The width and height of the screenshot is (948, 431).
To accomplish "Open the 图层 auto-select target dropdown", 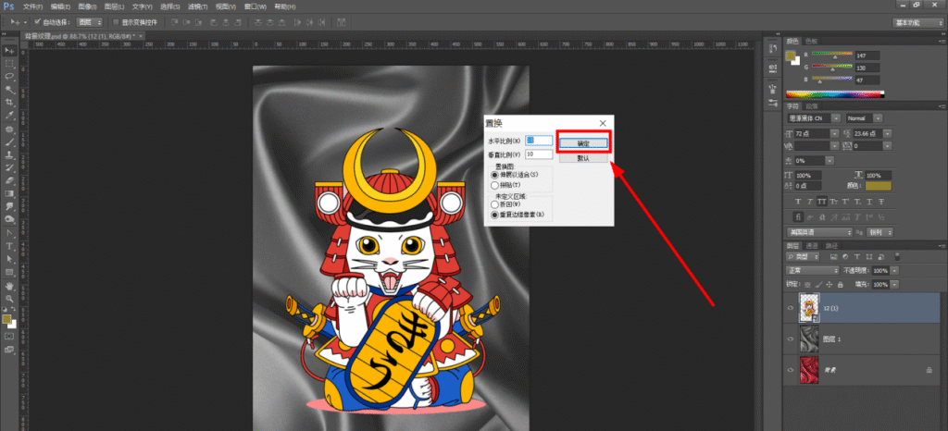I will tap(90, 22).
